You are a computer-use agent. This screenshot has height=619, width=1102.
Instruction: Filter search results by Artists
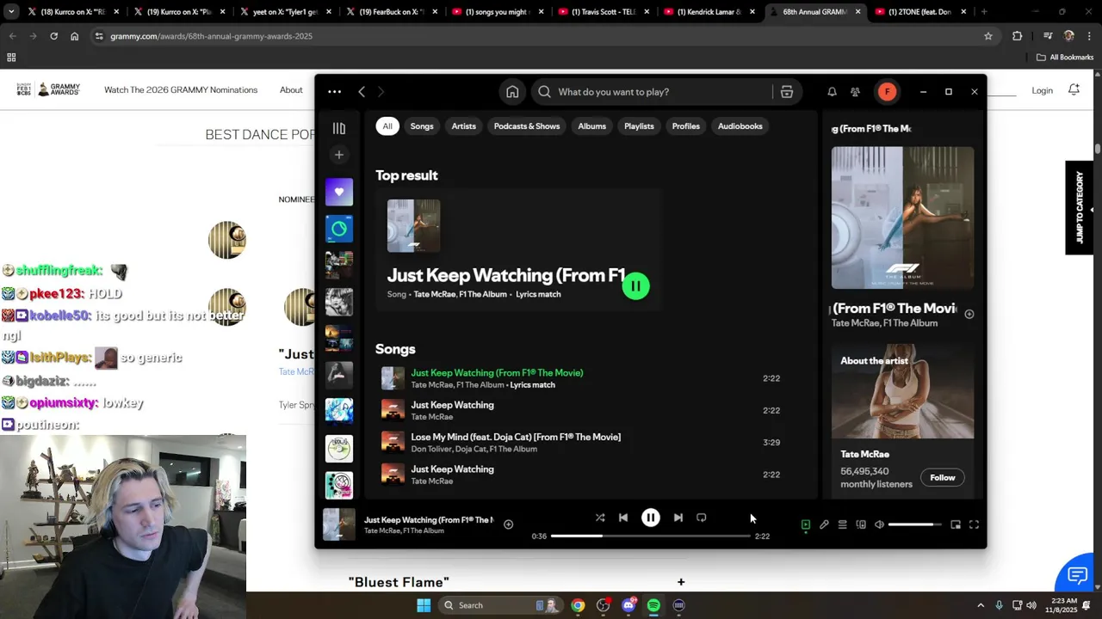[464, 126]
